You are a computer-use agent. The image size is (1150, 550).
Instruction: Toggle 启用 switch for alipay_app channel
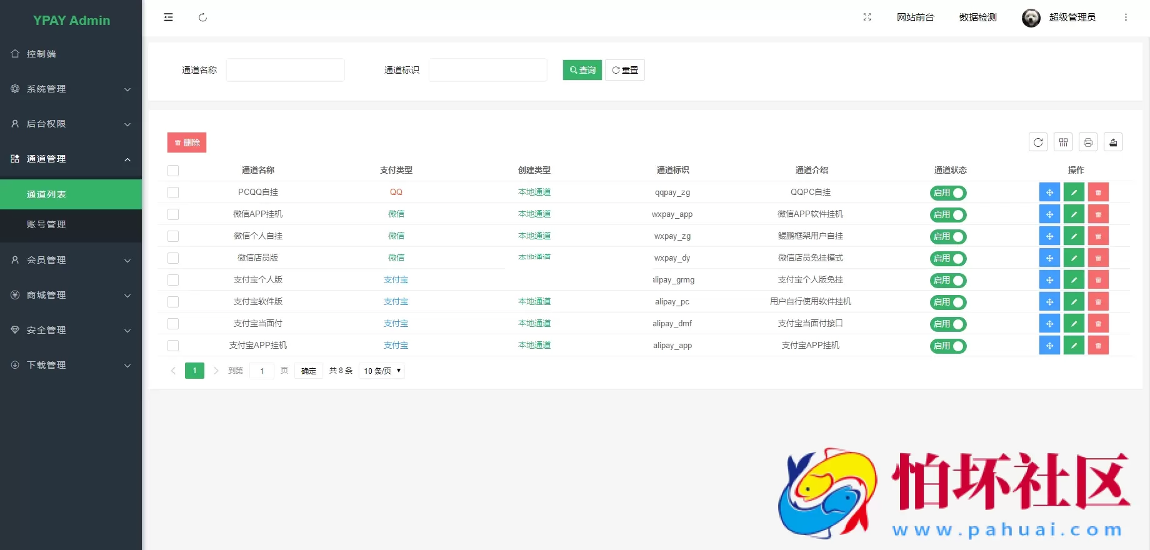(x=948, y=346)
